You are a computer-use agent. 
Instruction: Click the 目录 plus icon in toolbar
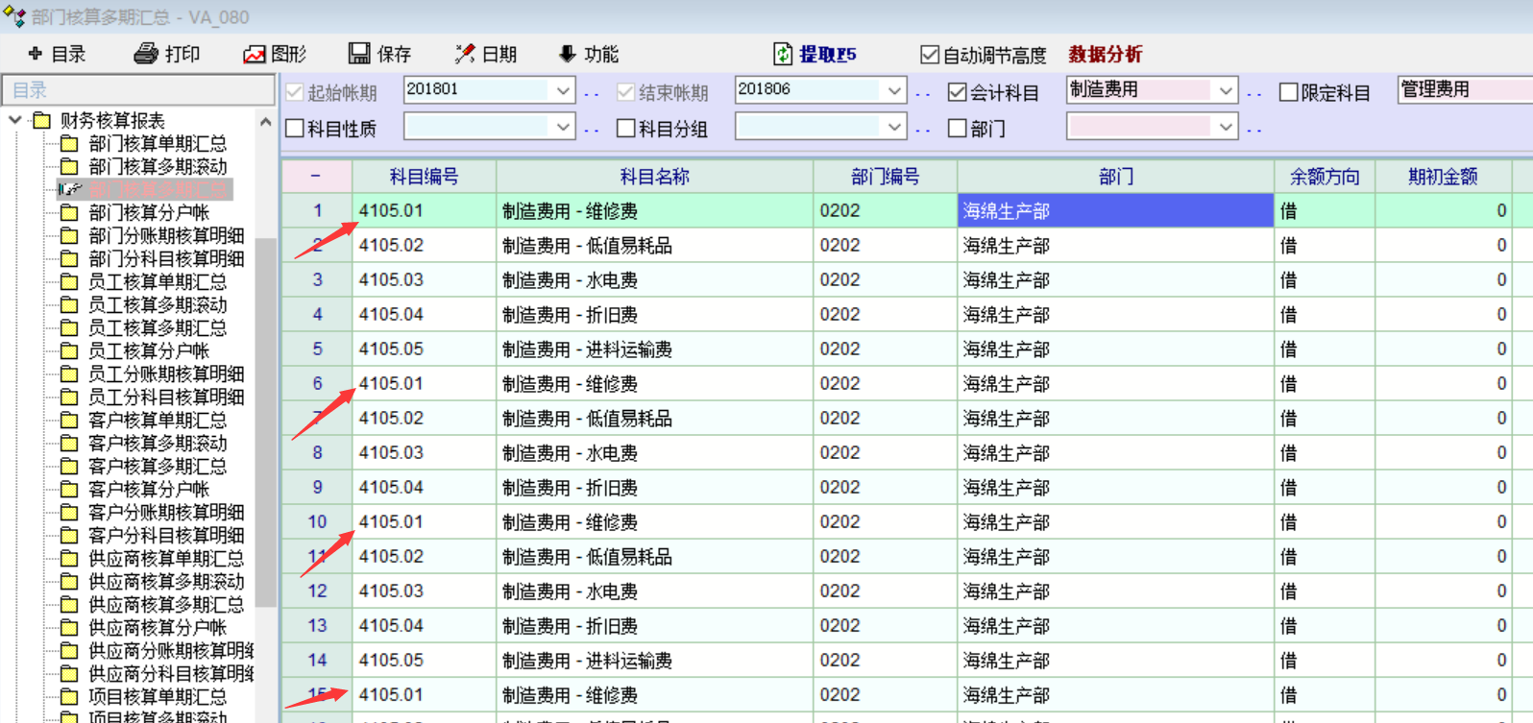[x=36, y=54]
